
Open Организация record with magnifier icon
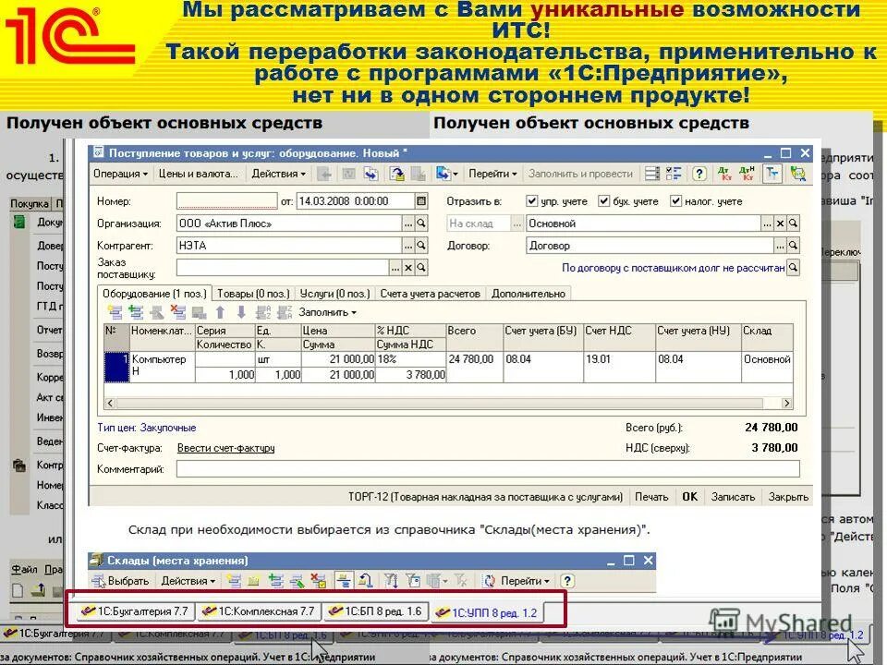point(421,224)
